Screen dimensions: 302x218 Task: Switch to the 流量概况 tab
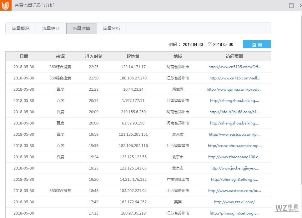[20, 28]
